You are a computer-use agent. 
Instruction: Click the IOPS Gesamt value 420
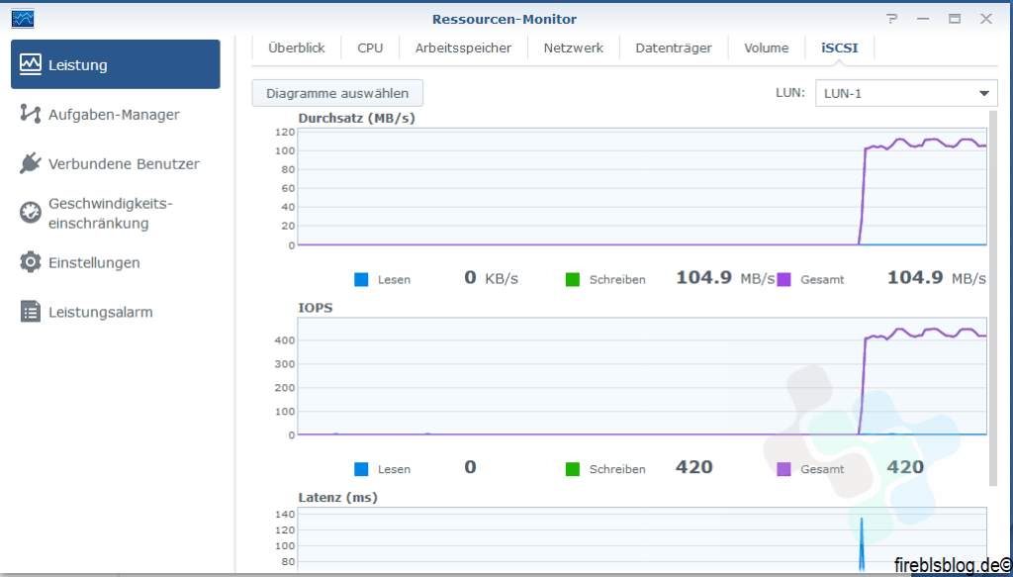click(x=905, y=467)
